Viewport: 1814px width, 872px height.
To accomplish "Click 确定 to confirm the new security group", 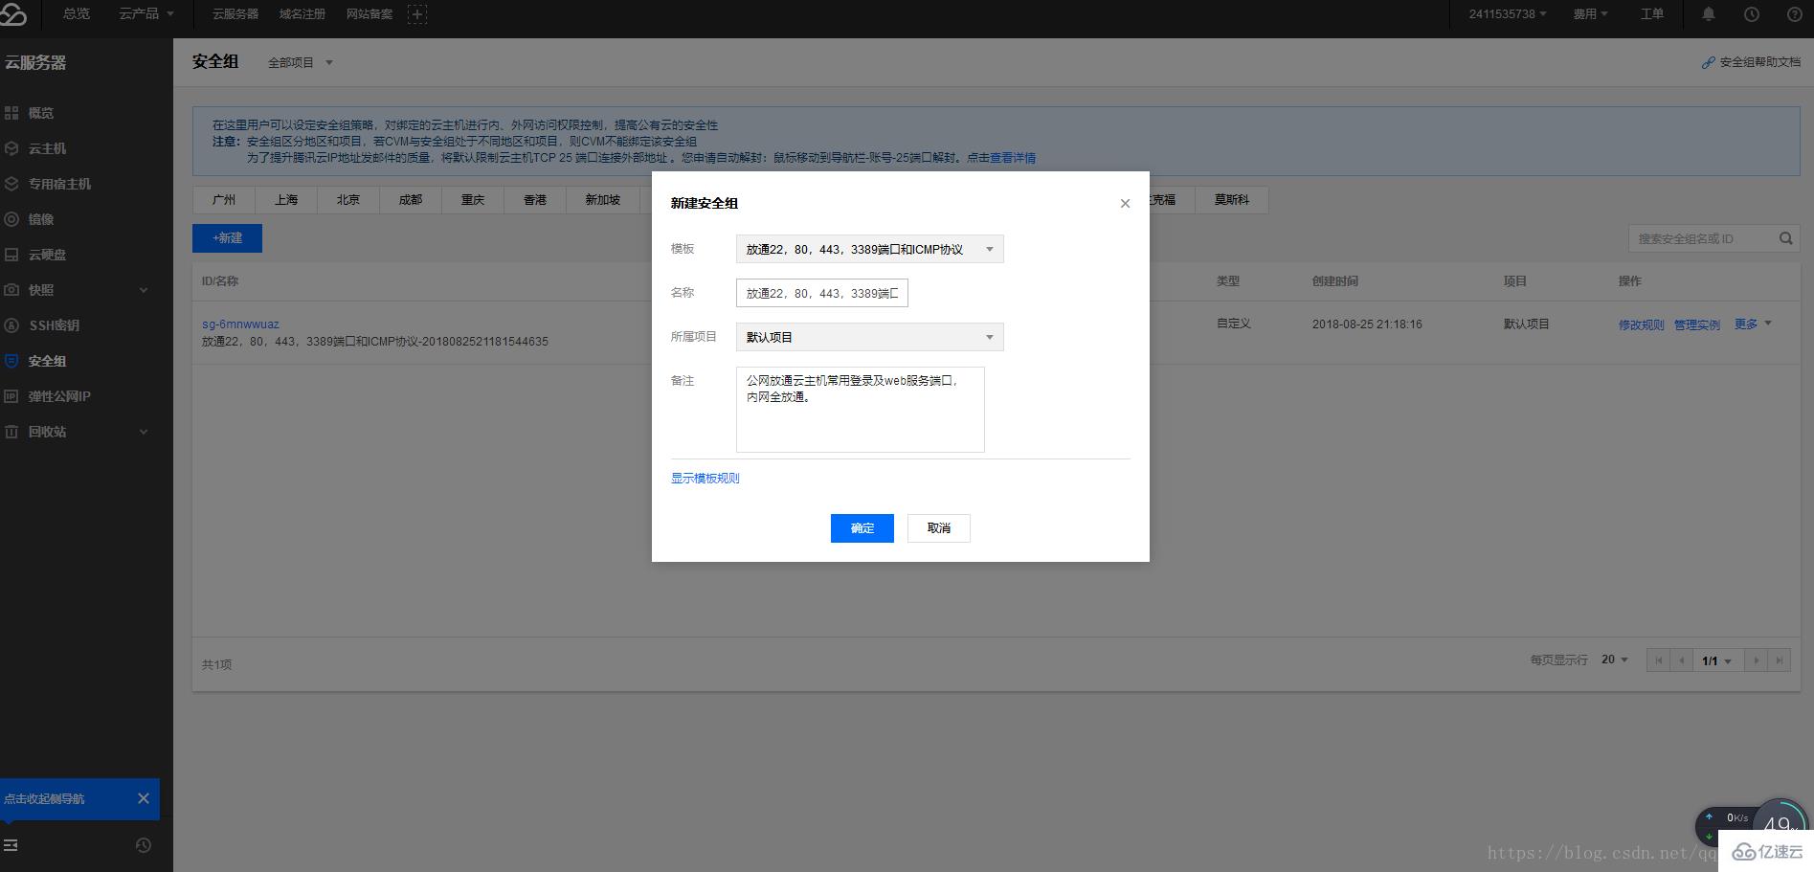I will click(x=862, y=528).
